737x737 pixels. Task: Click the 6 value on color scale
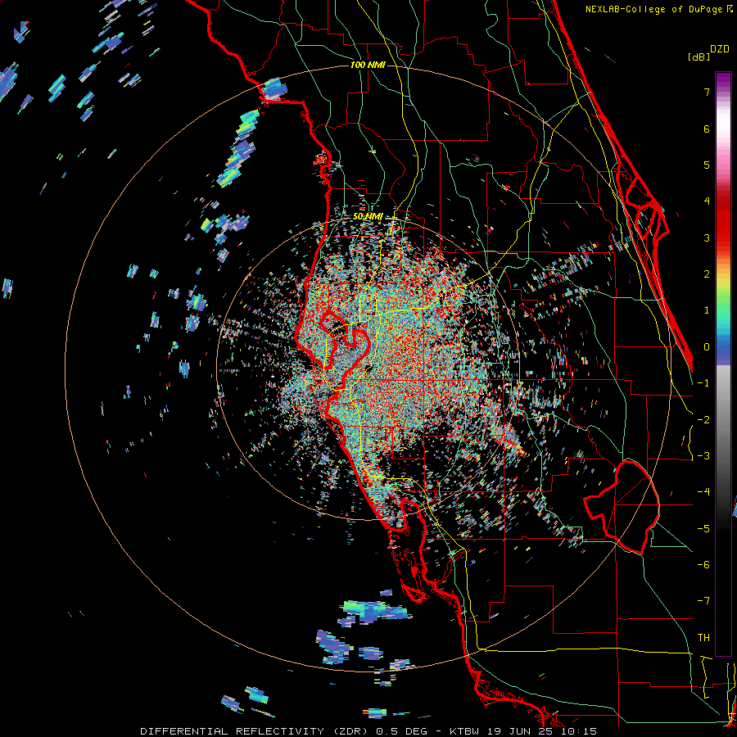(707, 129)
